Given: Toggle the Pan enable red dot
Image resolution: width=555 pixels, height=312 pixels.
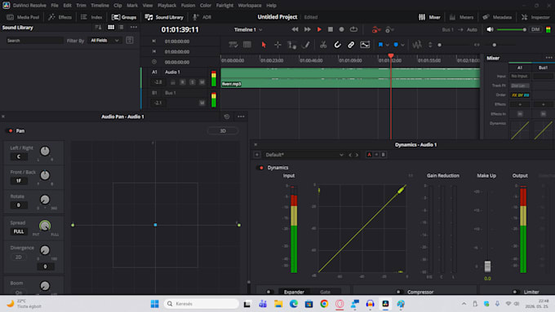Looking at the screenshot, I should [11, 130].
